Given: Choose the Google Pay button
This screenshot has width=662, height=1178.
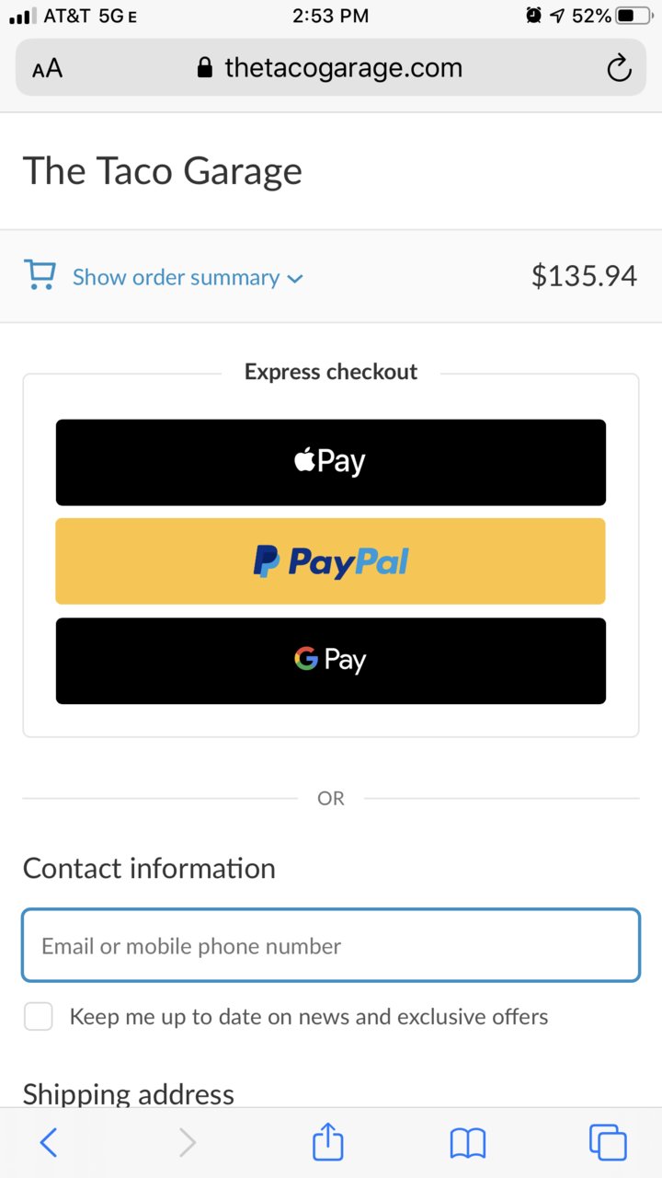Looking at the screenshot, I should (x=331, y=661).
